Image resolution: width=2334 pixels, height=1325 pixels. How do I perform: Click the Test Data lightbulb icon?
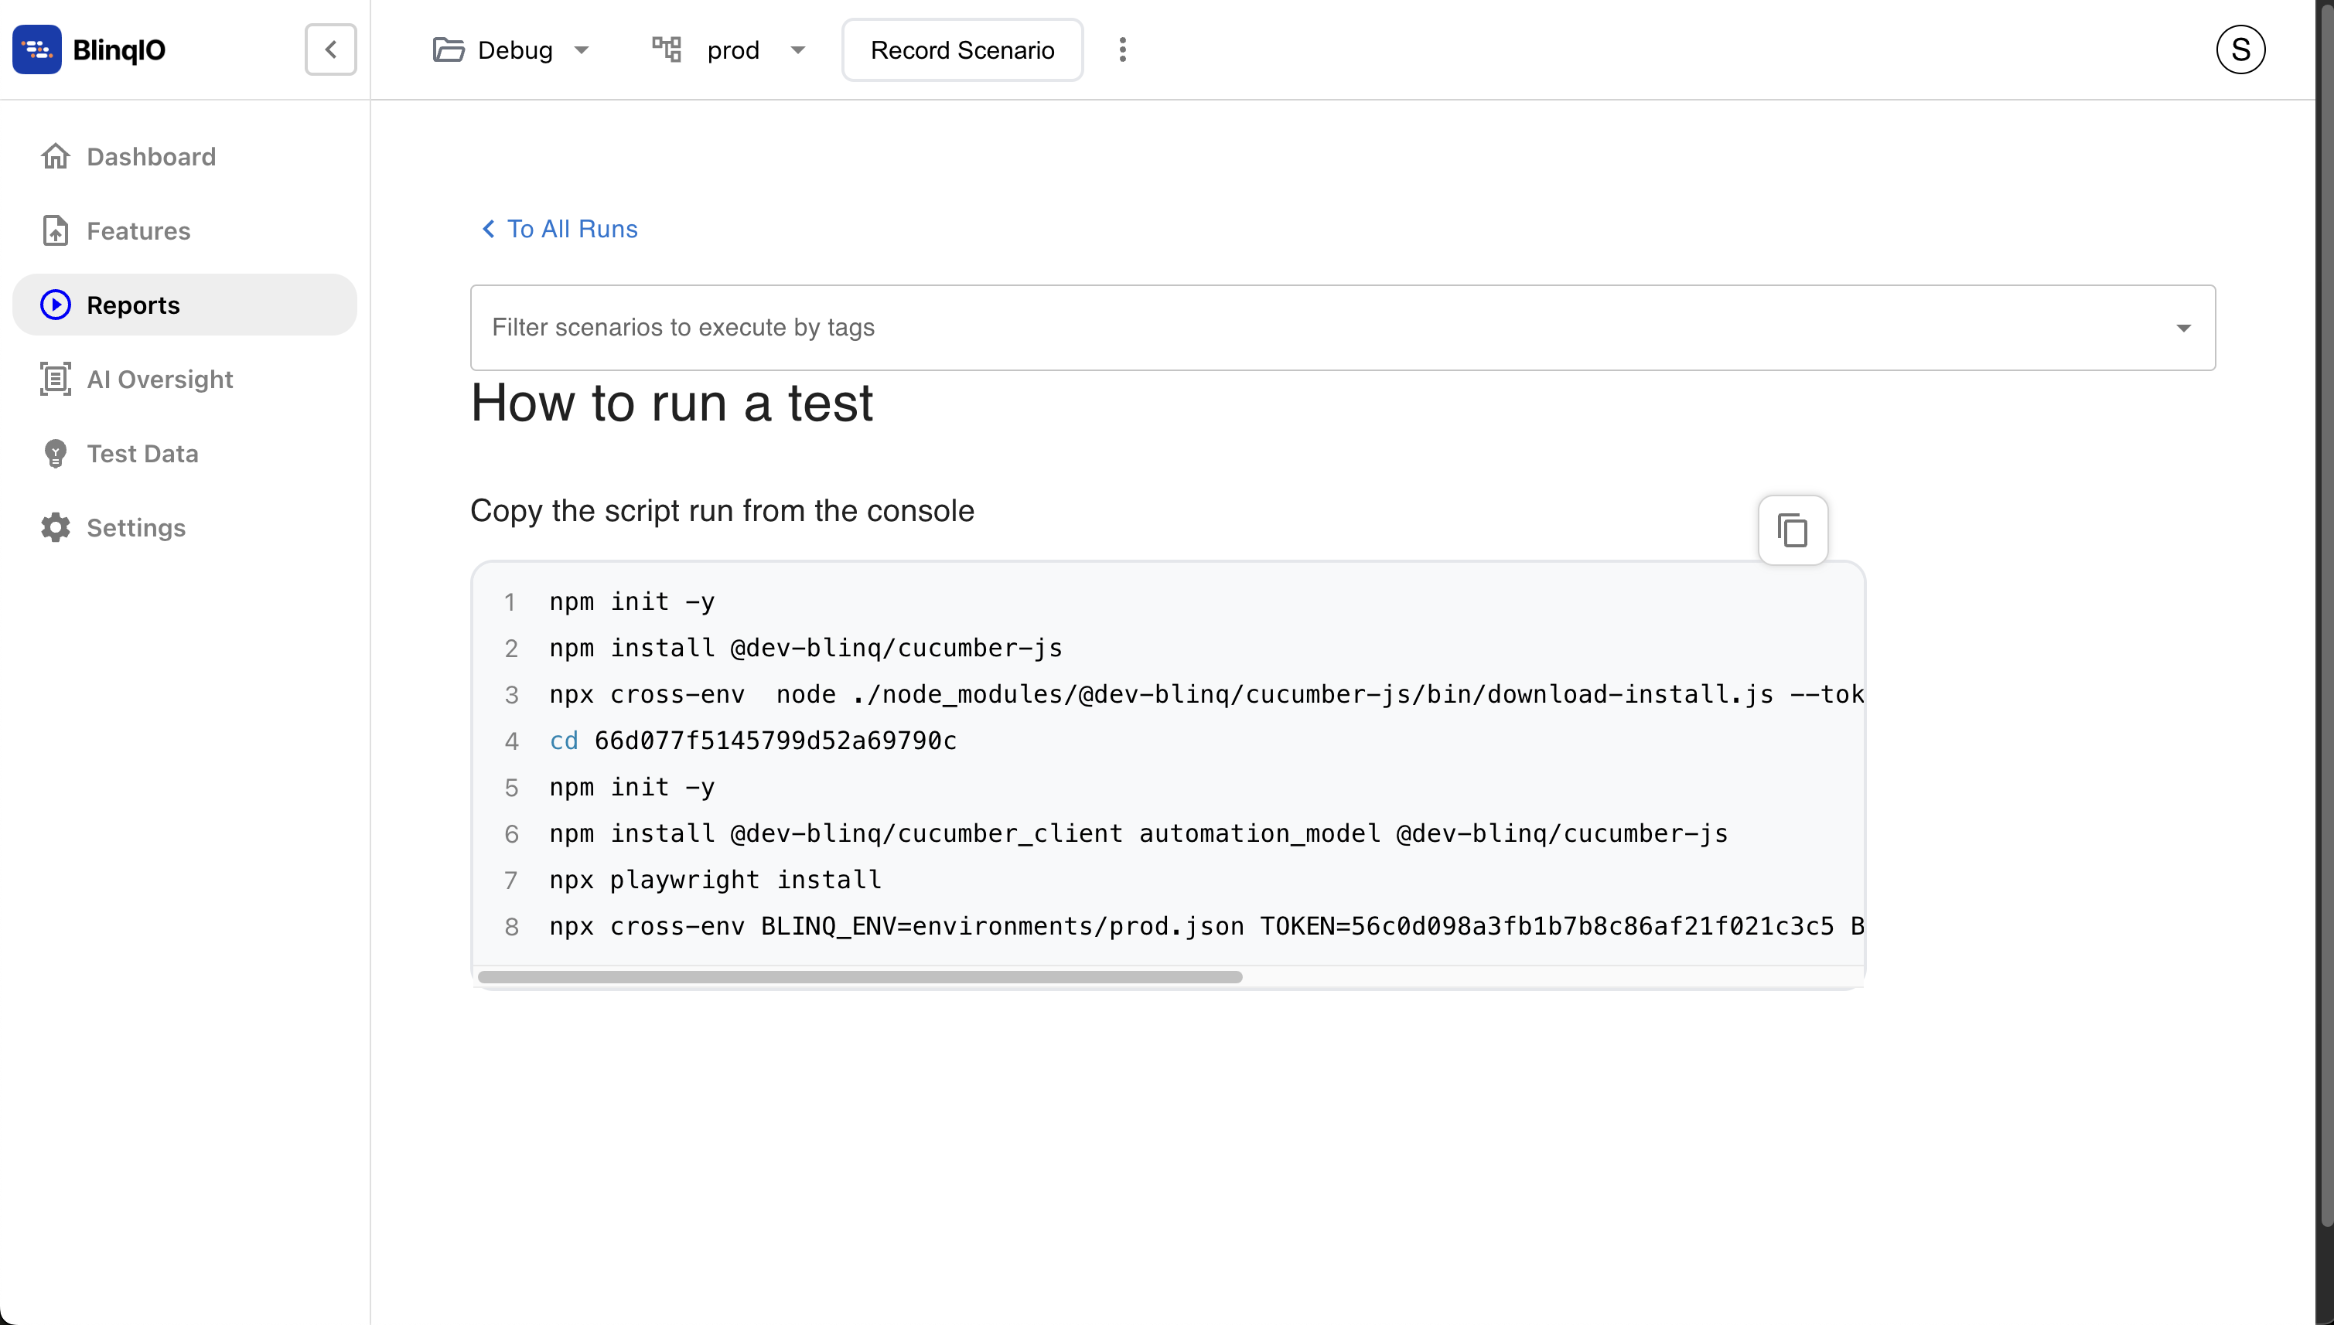pos(56,453)
